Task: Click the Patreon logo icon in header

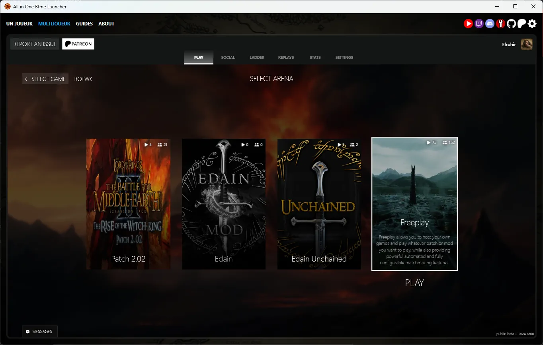Action: click(522, 24)
